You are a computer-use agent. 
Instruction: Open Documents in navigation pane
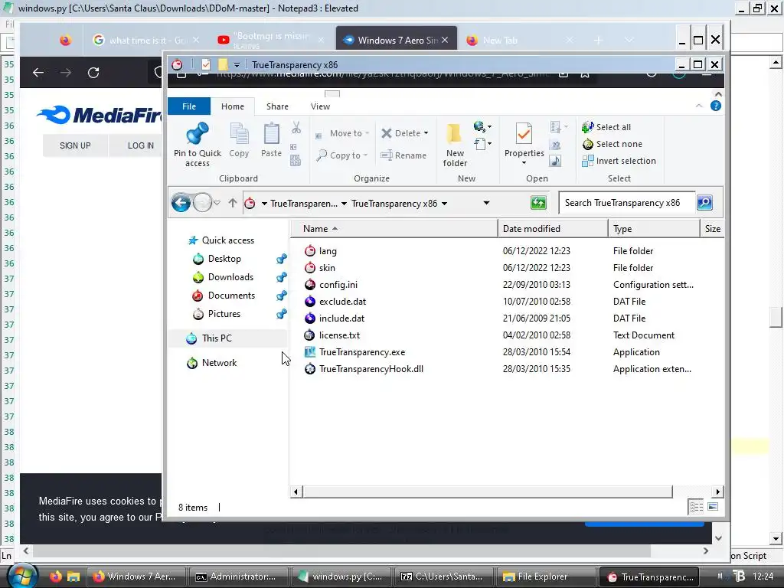231,296
